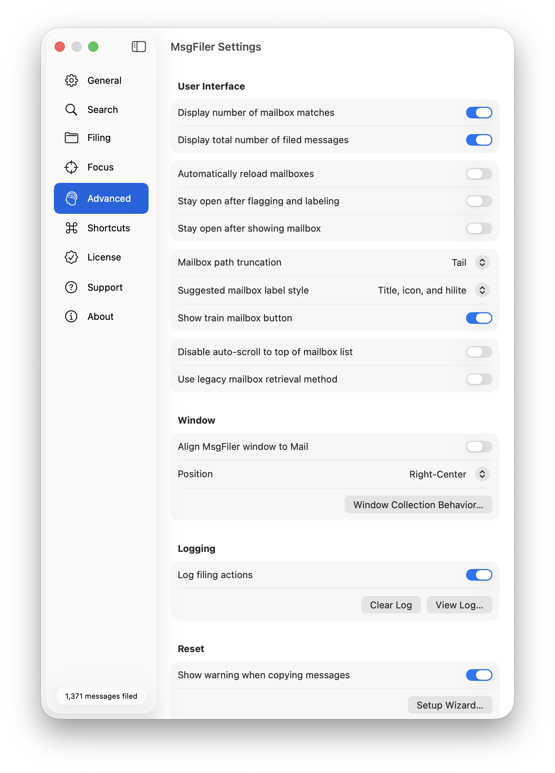Click the Focus crosshair icon
The image size is (555, 773).
(71, 167)
